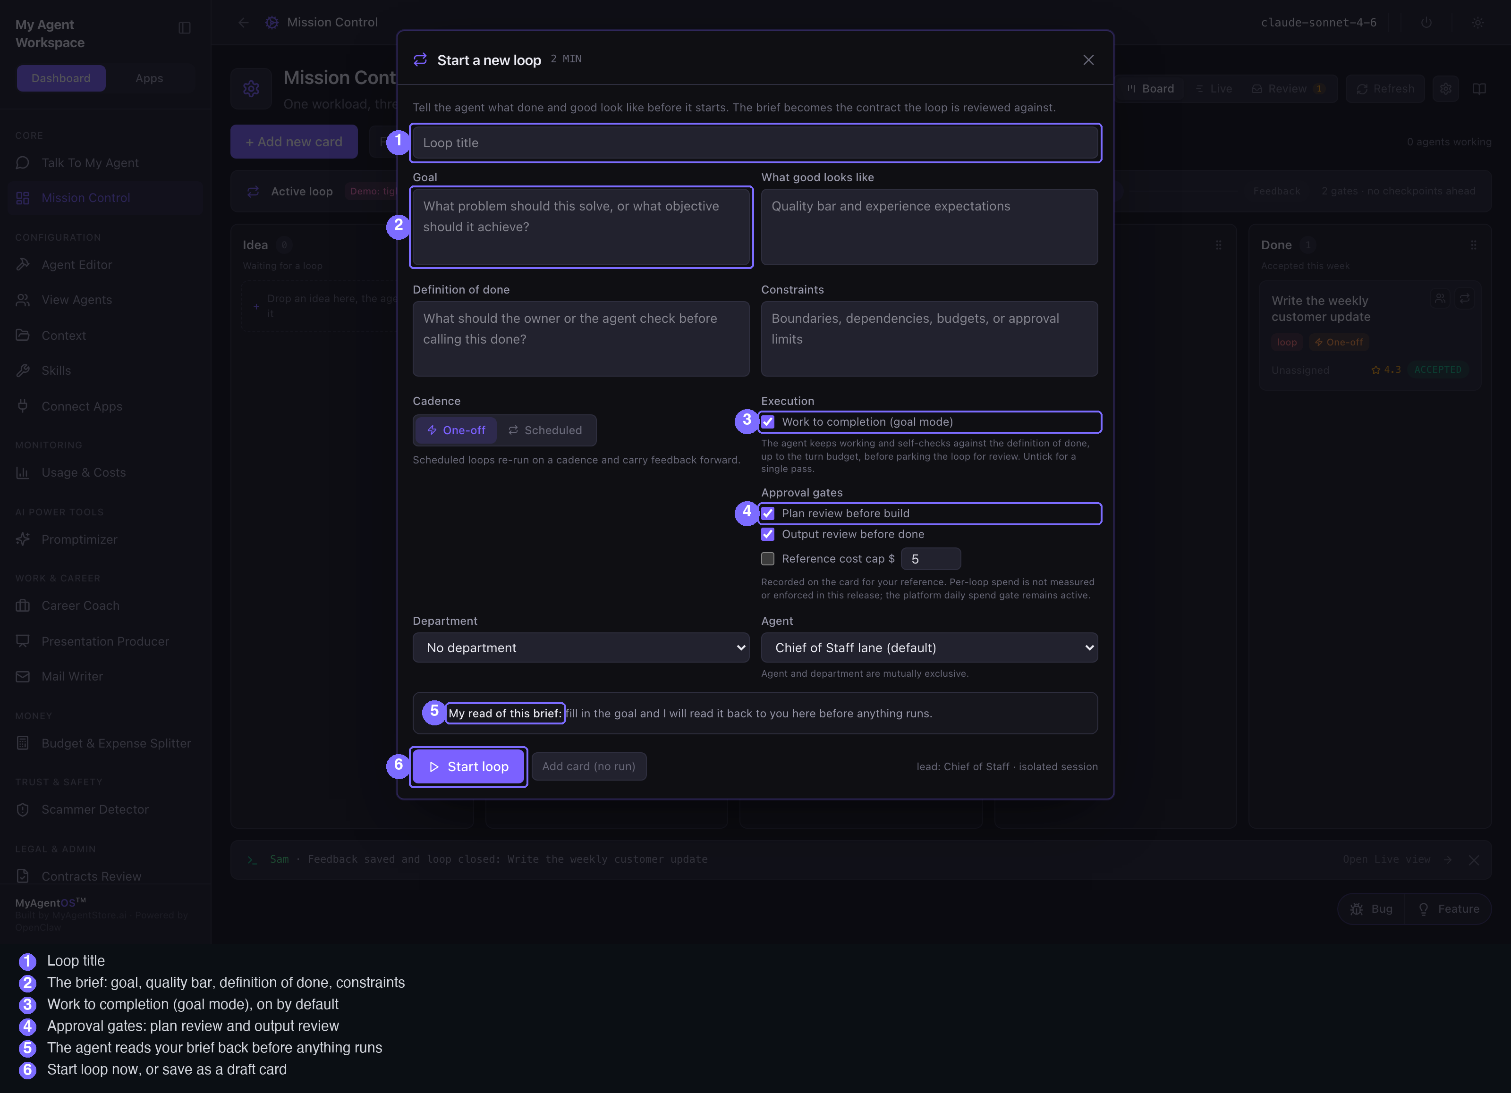This screenshot has height=1093, width=1511.
Task: Open Agent Editor in sidebar
Action: 105,264
